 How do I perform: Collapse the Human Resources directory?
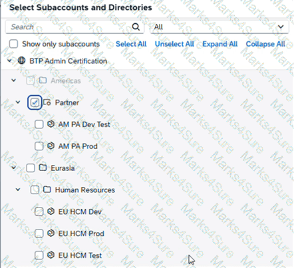(18, 190)
